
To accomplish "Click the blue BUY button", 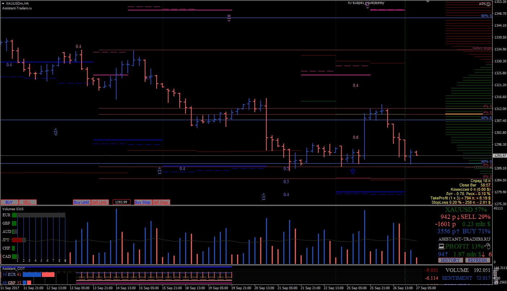I will (x=9, y=202).
